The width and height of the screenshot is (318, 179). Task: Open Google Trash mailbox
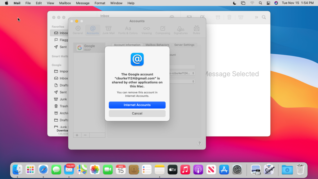(61, 106)
